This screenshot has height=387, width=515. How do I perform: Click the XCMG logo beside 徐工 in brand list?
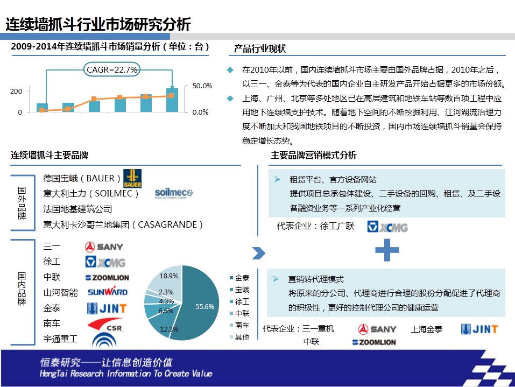105,262
